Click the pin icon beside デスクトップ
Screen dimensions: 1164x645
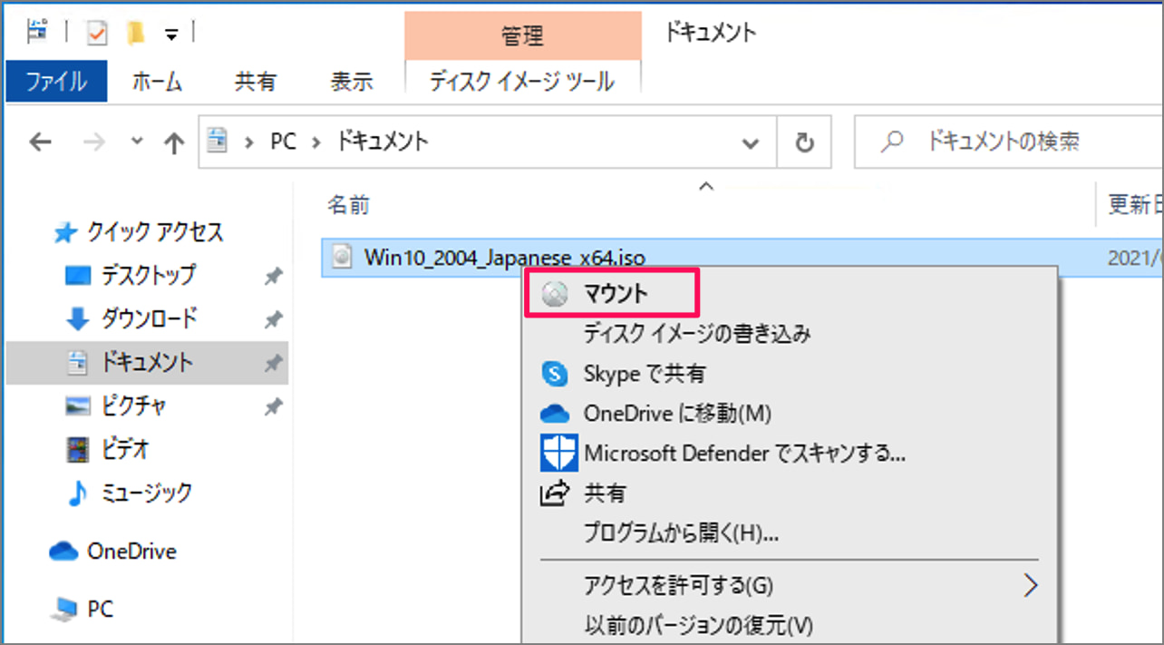pyautogui.click(x=273, y=276)
